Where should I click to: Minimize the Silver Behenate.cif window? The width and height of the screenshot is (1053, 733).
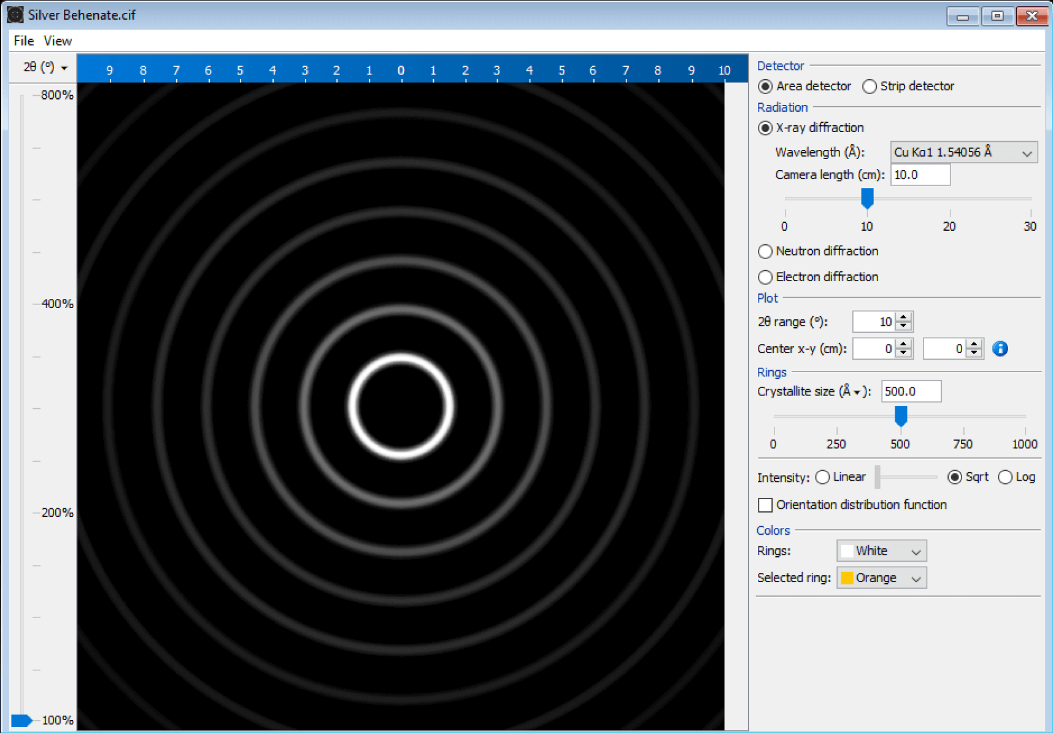coord(962,16)
